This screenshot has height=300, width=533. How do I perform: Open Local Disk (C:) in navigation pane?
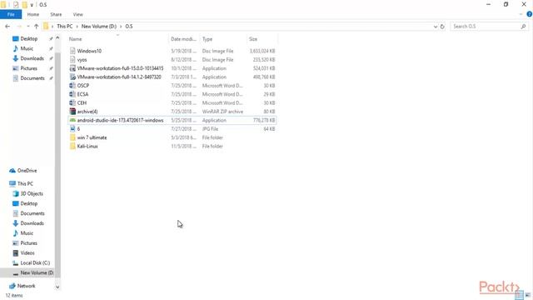coord(35,263)
